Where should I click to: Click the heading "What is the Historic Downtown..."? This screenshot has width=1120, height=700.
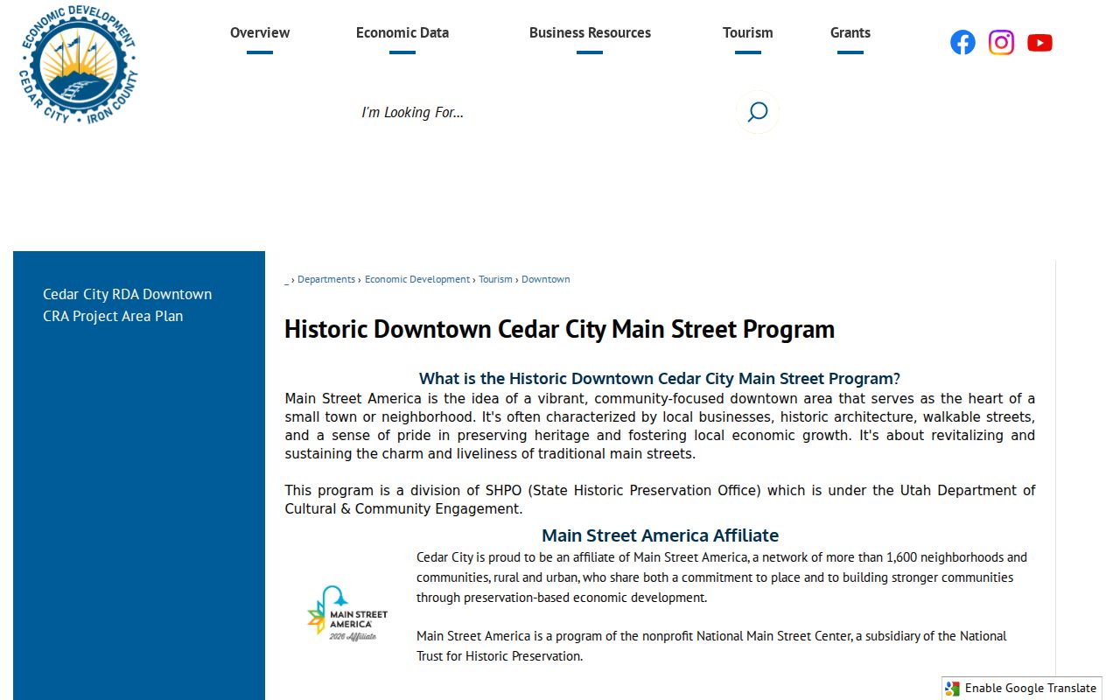coord(660,379)
